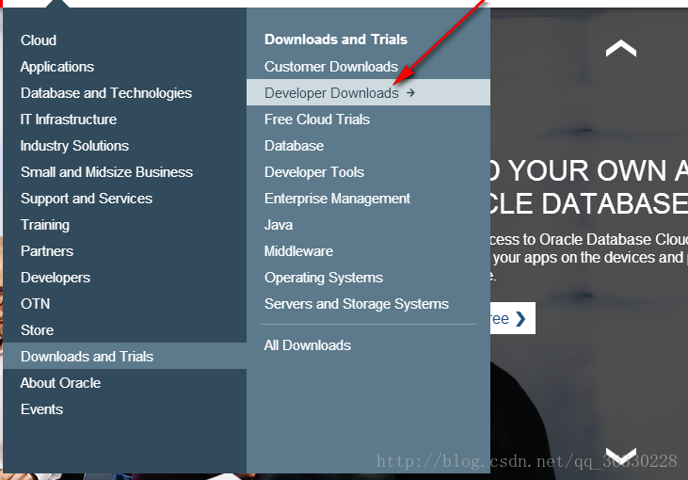Select Applications in the left menu
The width and height of the screenshot is (688, 480).
57,67
